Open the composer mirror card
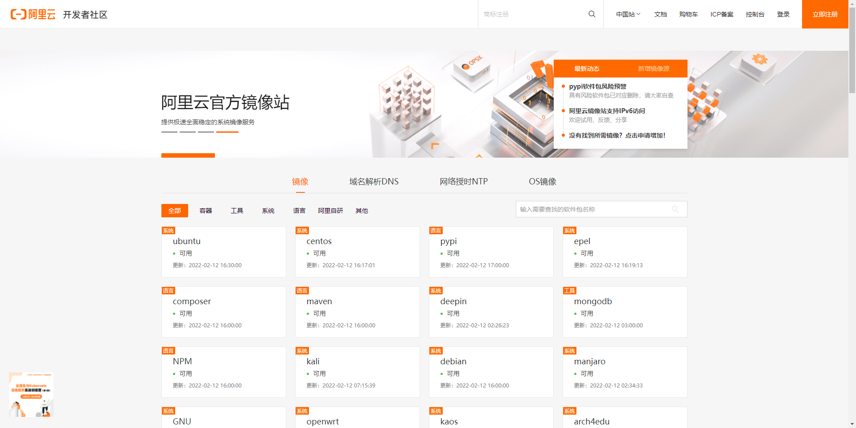856x428 pixels. [x=224, y=312]
